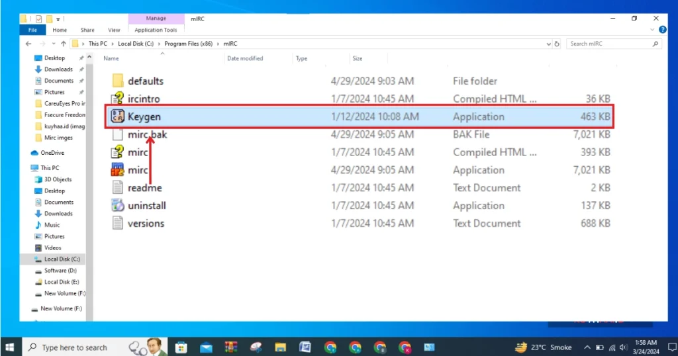Click the ircintro help file icon
The width and height of the screenshot is (678, 356).
tap(117, 99)
